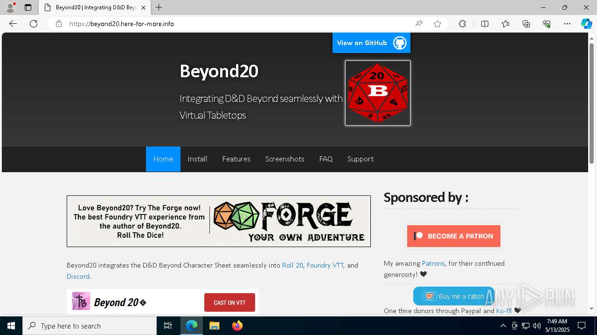Open Collections icon

[526, 24]
